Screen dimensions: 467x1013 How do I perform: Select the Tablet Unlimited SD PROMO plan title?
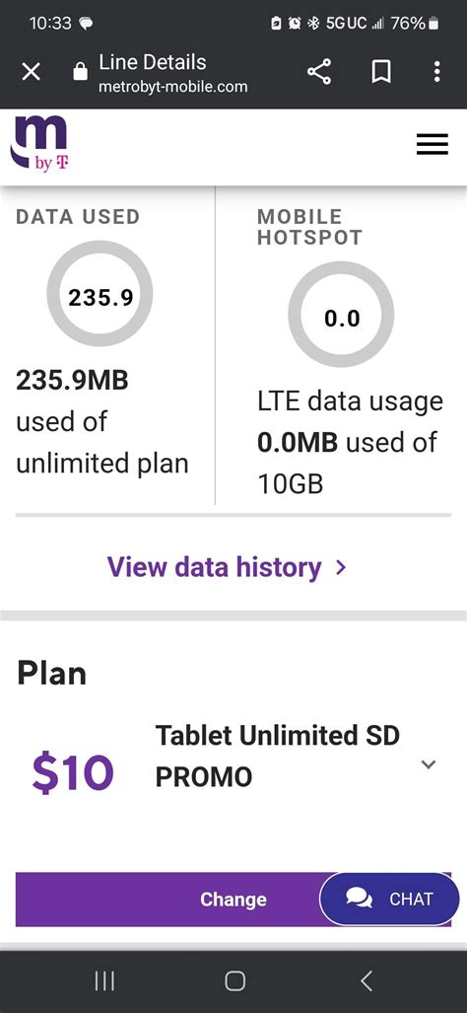278,756
